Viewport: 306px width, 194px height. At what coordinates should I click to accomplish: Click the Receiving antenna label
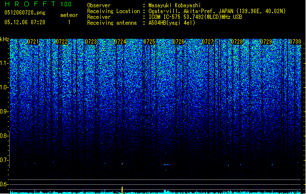point(112,23)
